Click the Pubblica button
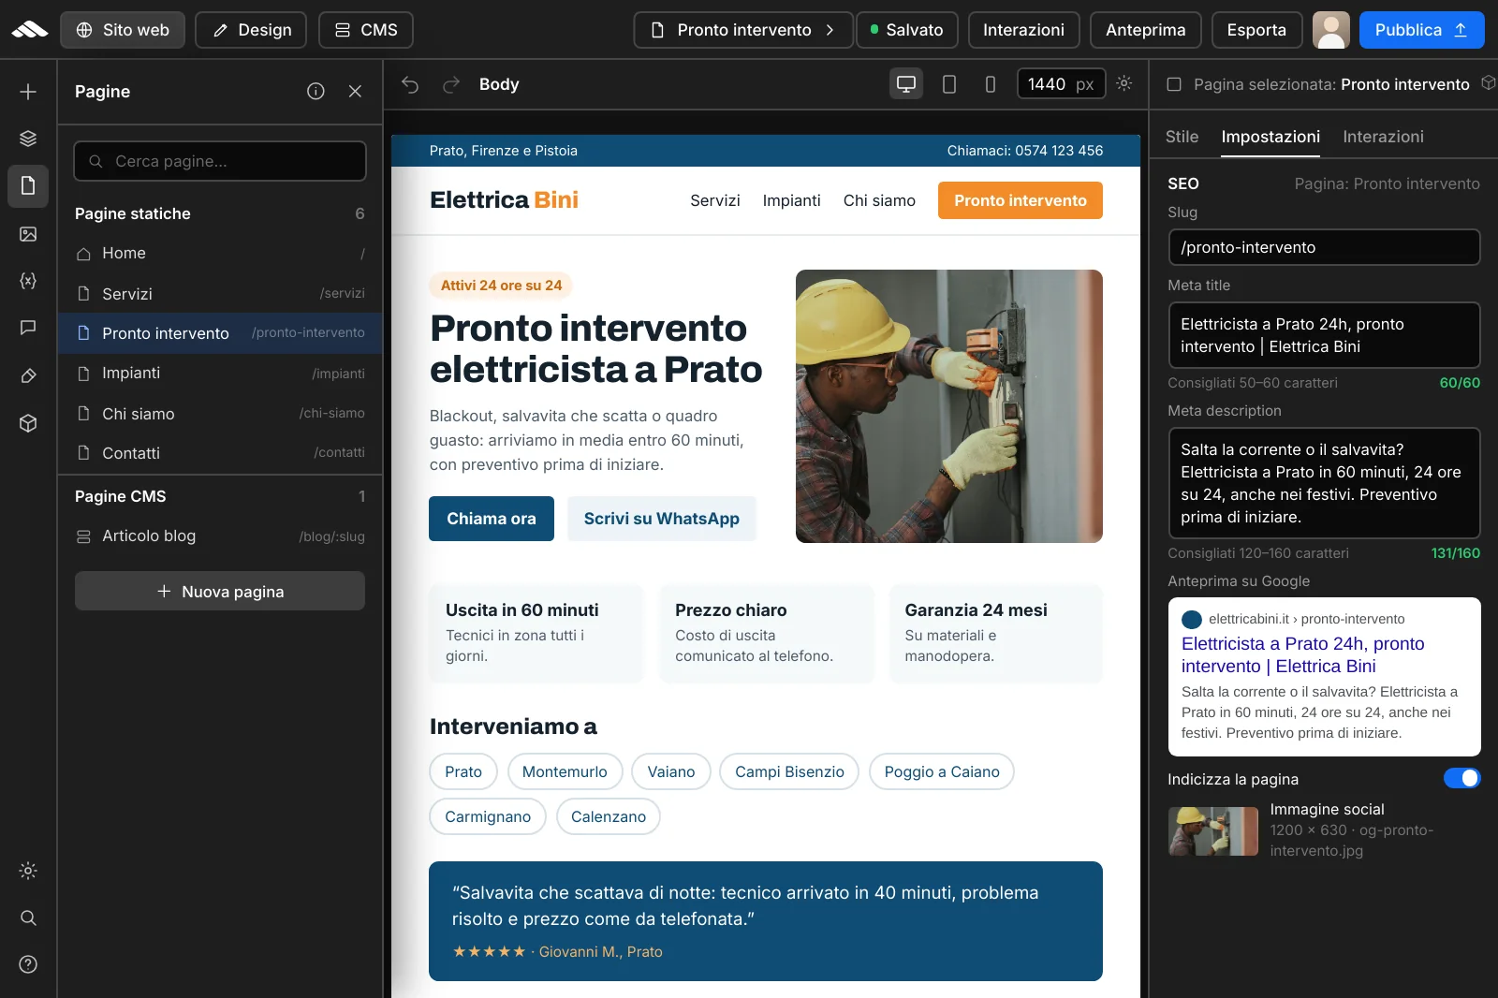The image size is (1498, 998). pyautogui.click(x=1421, y=30)
